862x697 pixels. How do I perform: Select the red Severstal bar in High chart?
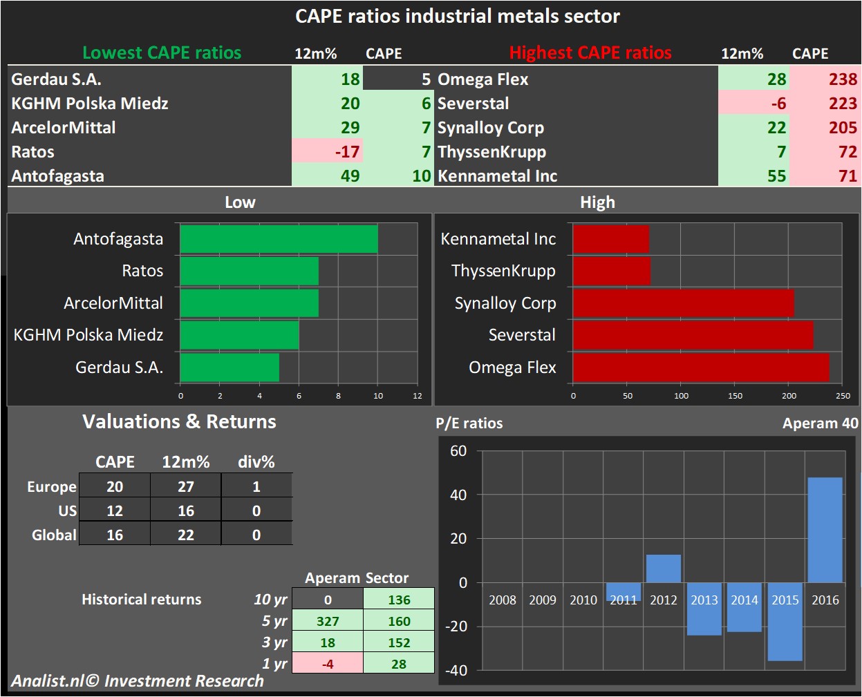[693, 335]
